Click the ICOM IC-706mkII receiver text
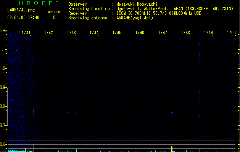This screenshot has height=152, width=240. point(159,13)
